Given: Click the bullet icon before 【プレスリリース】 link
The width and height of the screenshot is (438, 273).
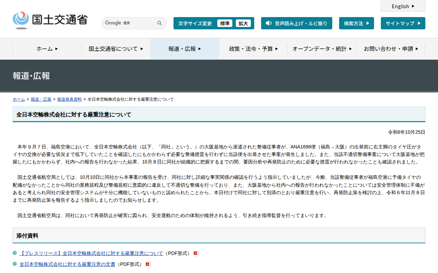Looking at the screenshot, I should (15, 253).
